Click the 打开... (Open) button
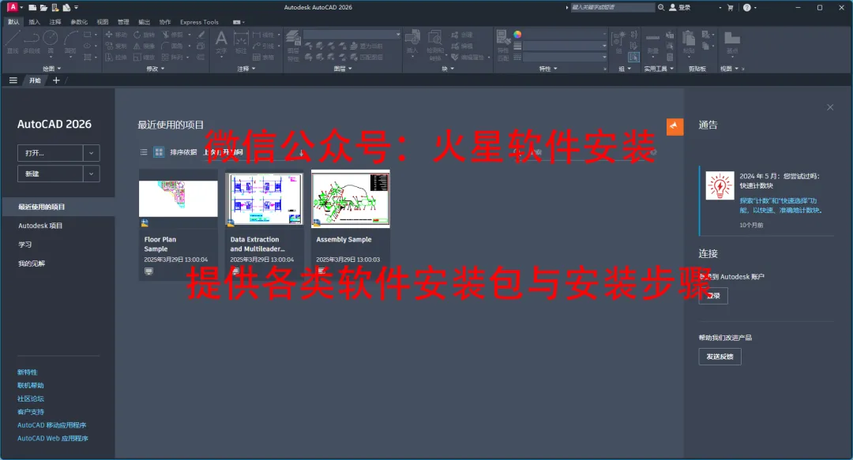The width and height of the screenshot is (853, 460). pos(50,153)
